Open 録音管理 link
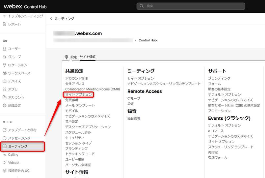This screenshot has width=265, height=178. 134,118
